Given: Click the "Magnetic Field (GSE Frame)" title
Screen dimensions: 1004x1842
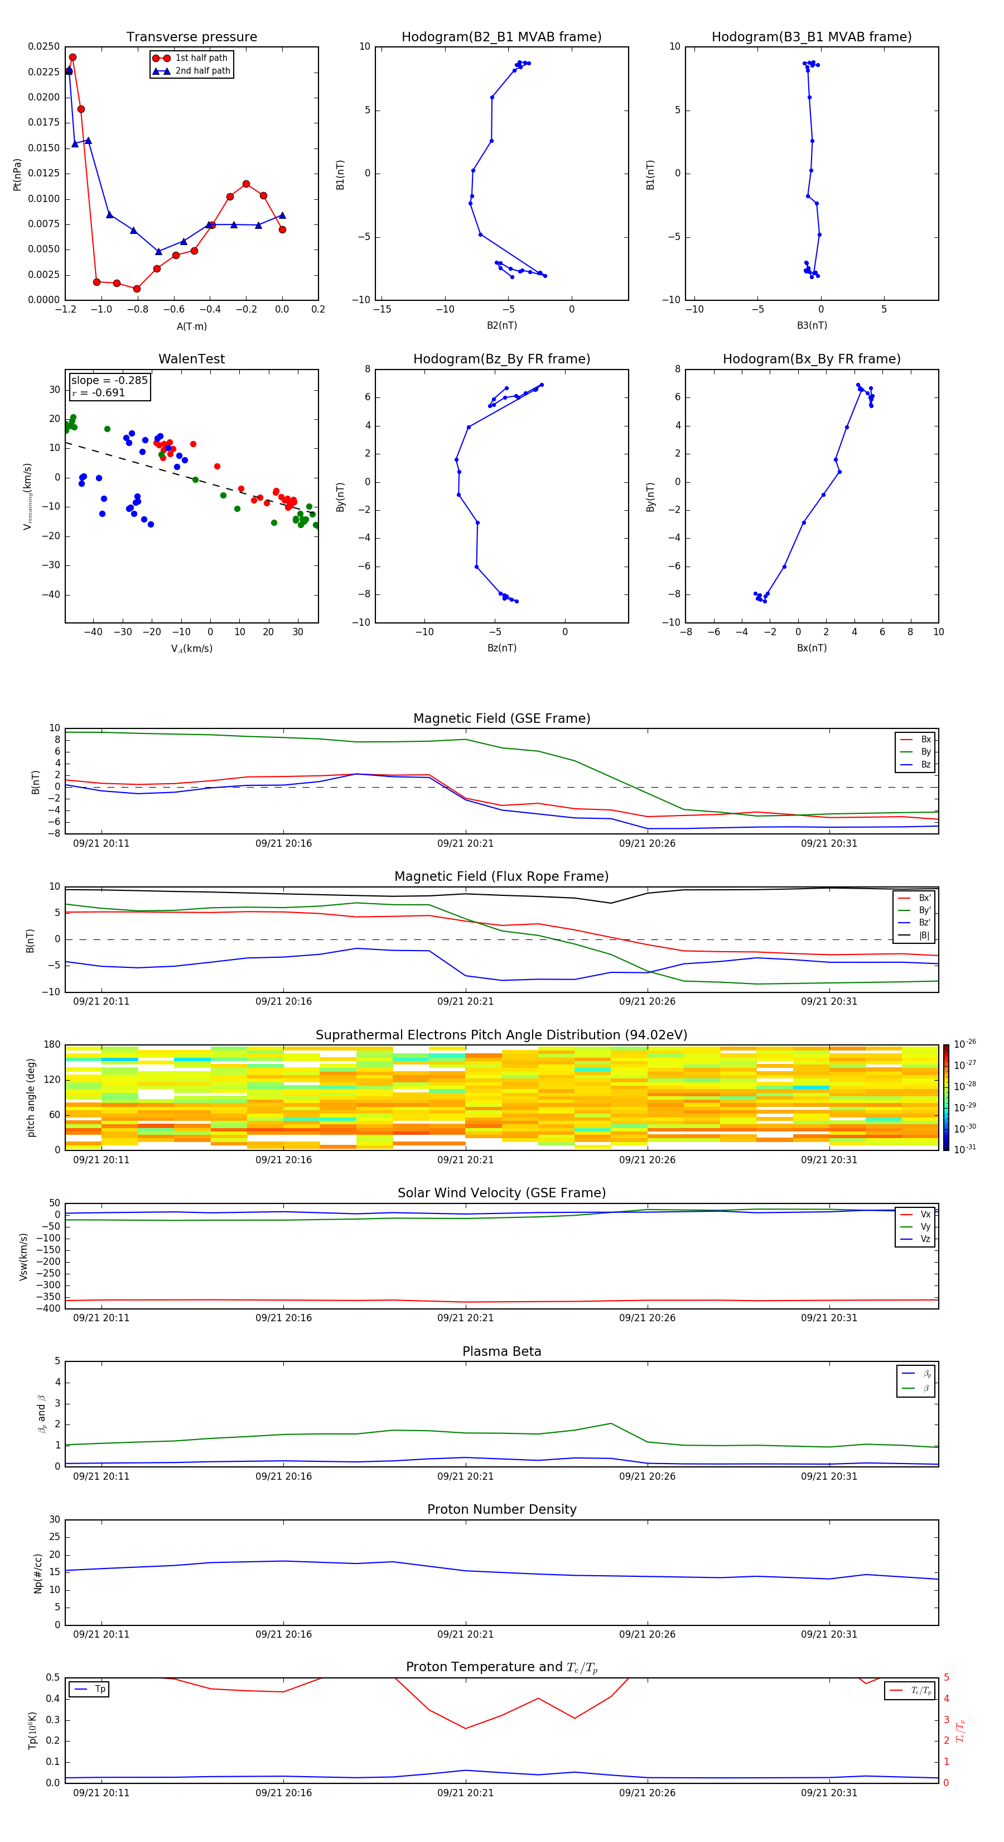Looking at the screenshot, I should point(501,718).
